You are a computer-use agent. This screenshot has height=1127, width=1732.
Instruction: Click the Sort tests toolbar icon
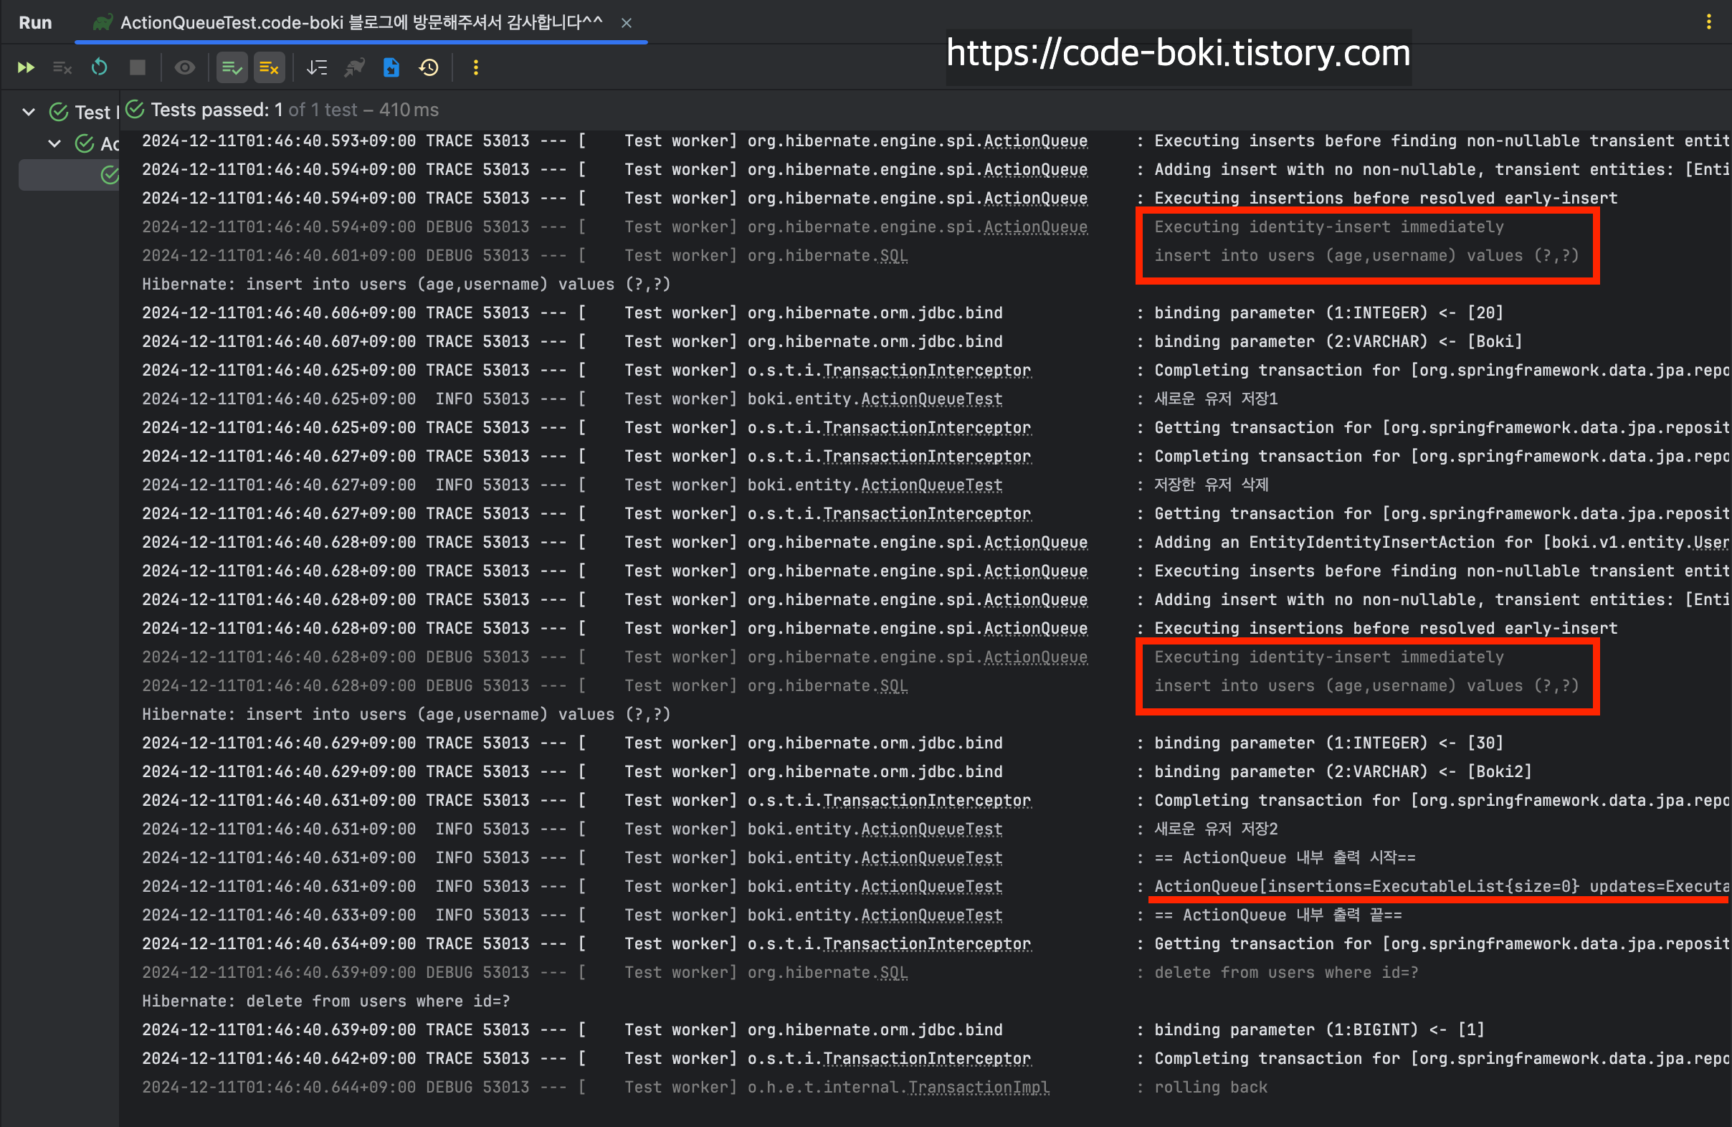coord(317,67)
